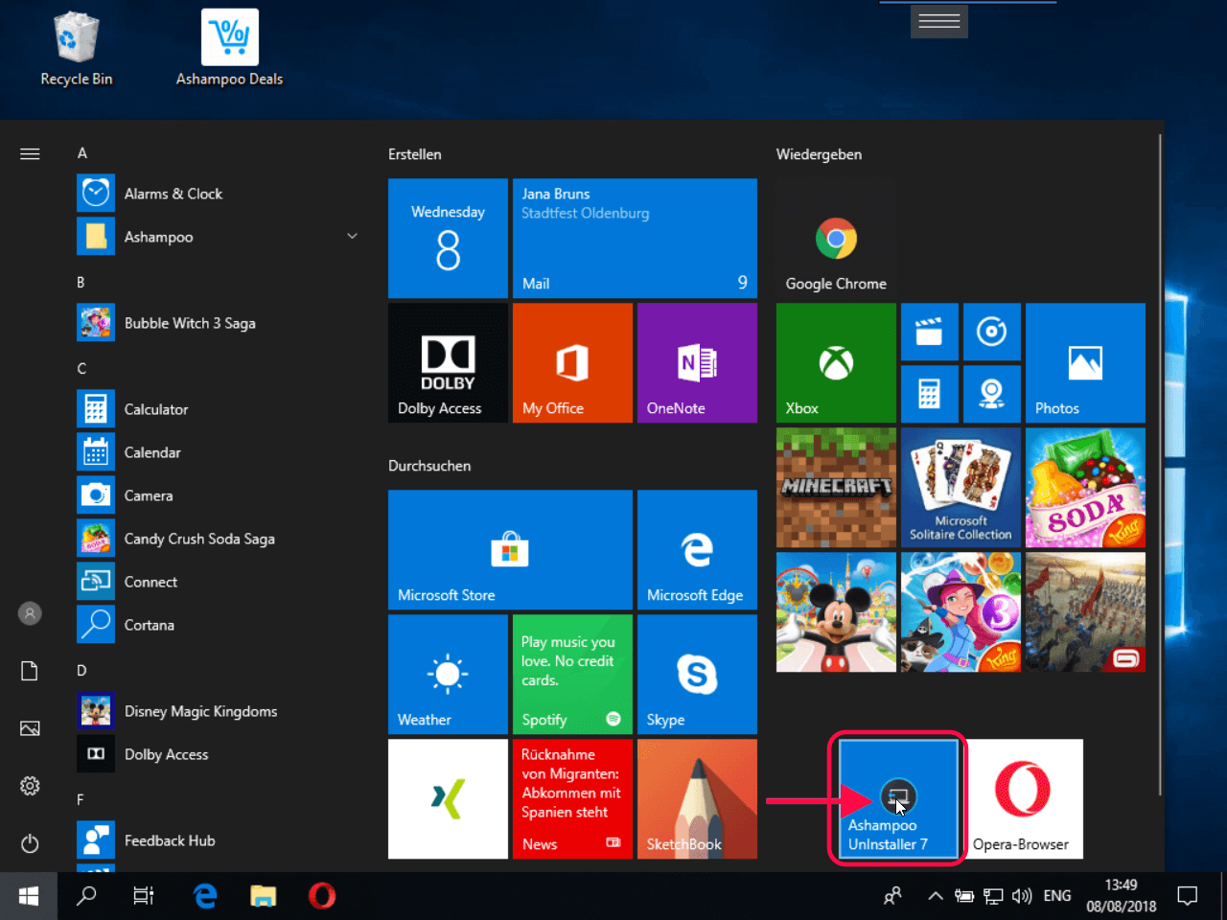Open Settings gear in Start sidebar

[x=30, y=786]
